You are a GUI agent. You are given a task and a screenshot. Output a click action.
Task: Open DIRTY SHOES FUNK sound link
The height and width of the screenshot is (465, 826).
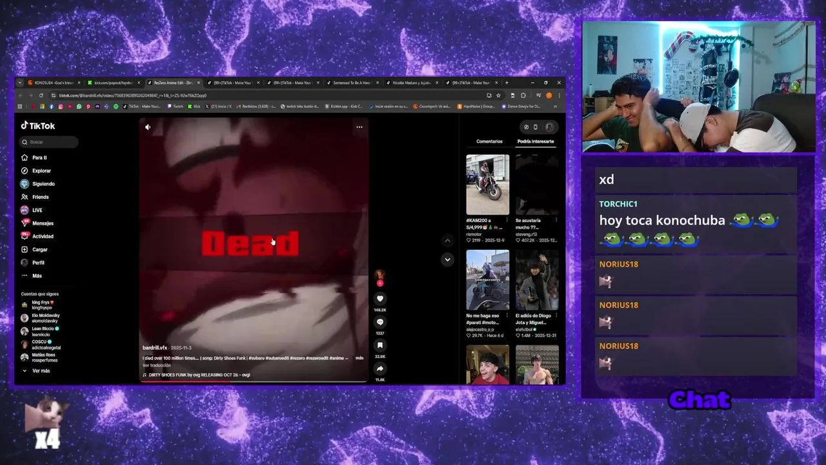pos(196,375)
